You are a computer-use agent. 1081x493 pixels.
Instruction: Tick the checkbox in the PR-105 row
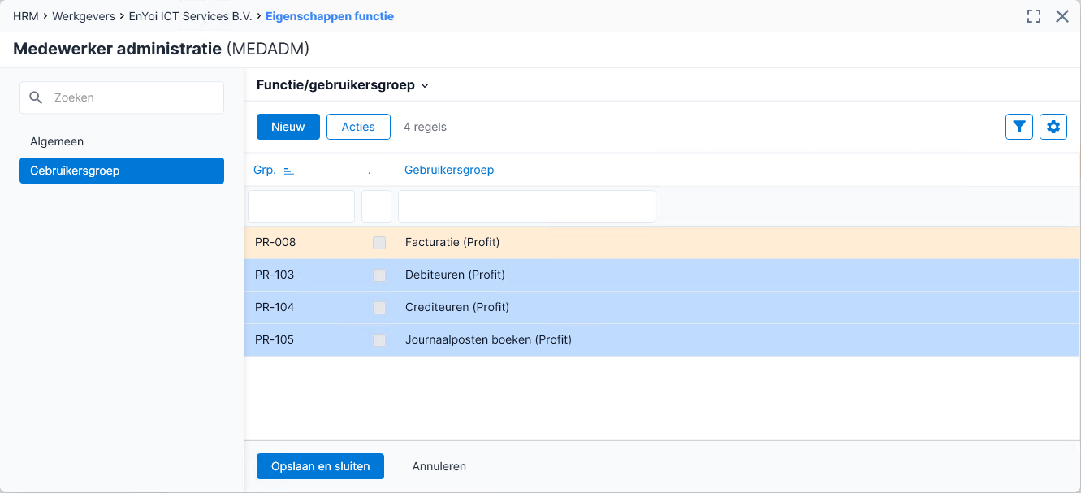tap(379, 340)
